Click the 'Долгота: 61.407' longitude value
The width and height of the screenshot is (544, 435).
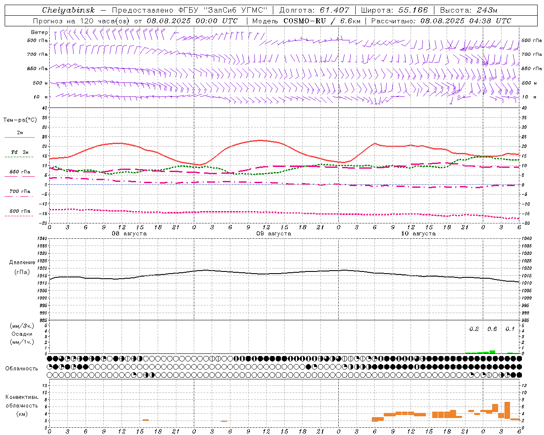pos(314,10)
